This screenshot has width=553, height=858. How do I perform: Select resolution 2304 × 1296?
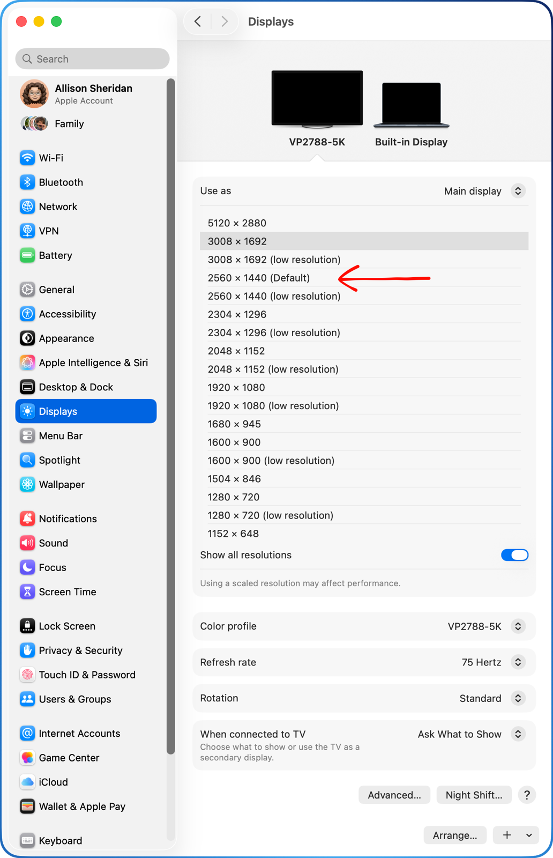click(x=364, y=314)
